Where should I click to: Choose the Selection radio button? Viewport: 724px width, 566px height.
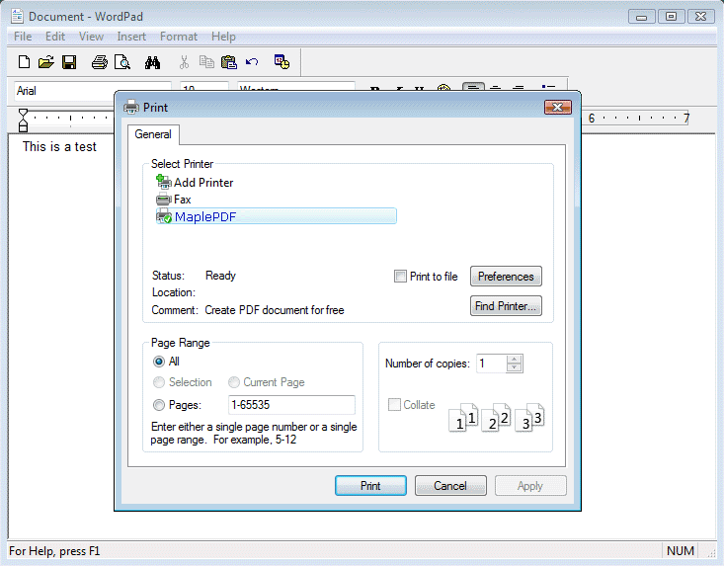coord(159,382)
